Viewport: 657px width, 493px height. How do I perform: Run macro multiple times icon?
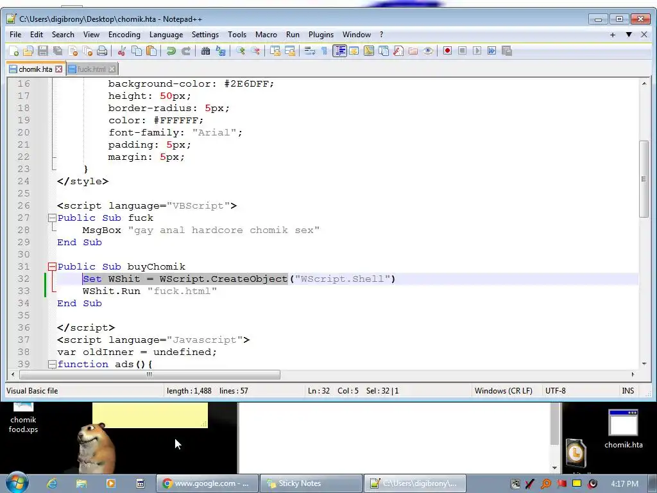click(492, 51)
